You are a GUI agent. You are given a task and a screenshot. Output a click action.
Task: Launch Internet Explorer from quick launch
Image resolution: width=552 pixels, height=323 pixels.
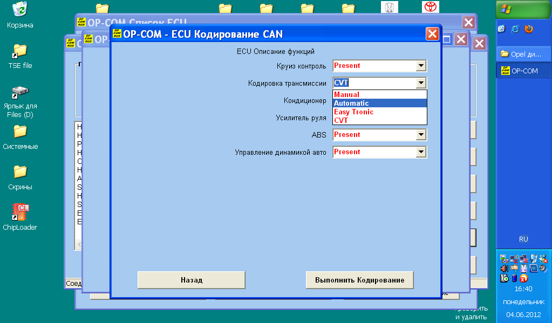[x=515, y=29]
